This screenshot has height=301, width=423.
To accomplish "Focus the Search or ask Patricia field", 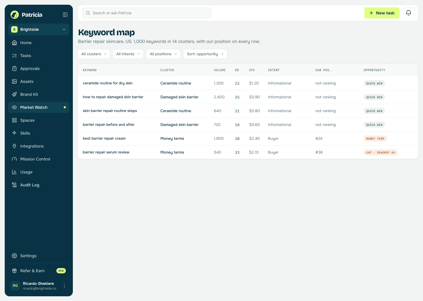I will [147, 13].
